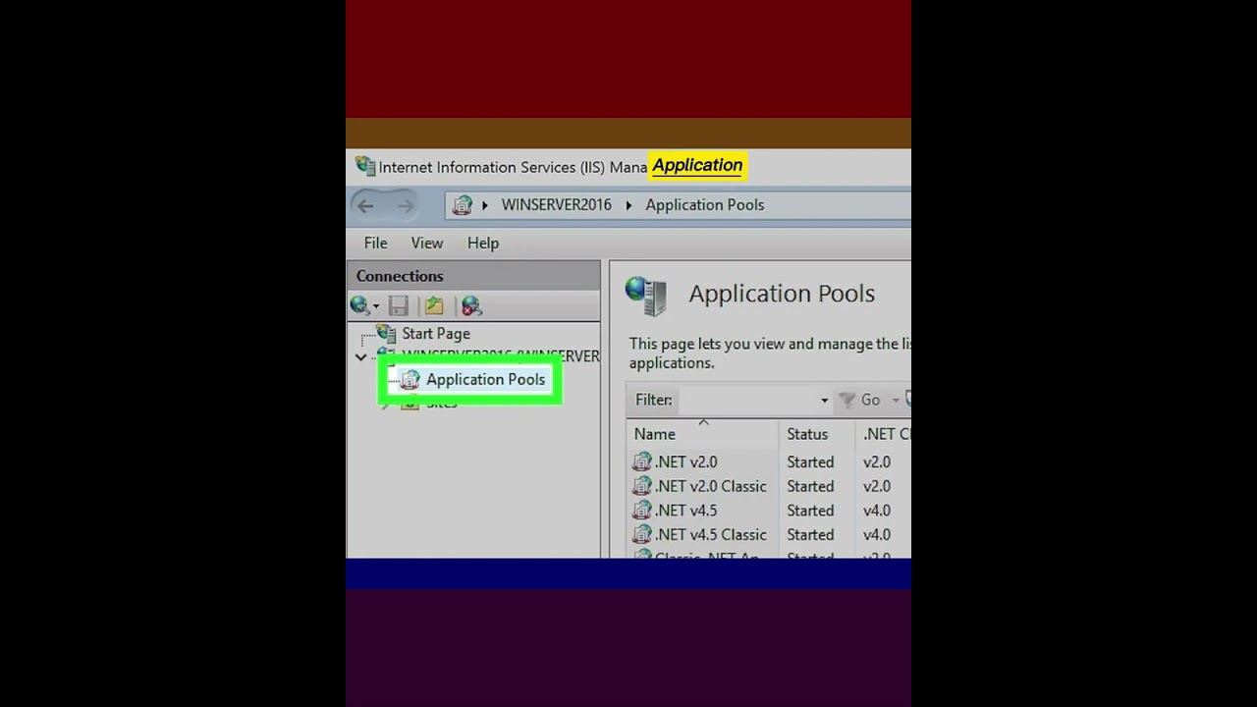Click the Go filter button
Viewport: 1257px width, 707px height.
[x=860, y=400]
